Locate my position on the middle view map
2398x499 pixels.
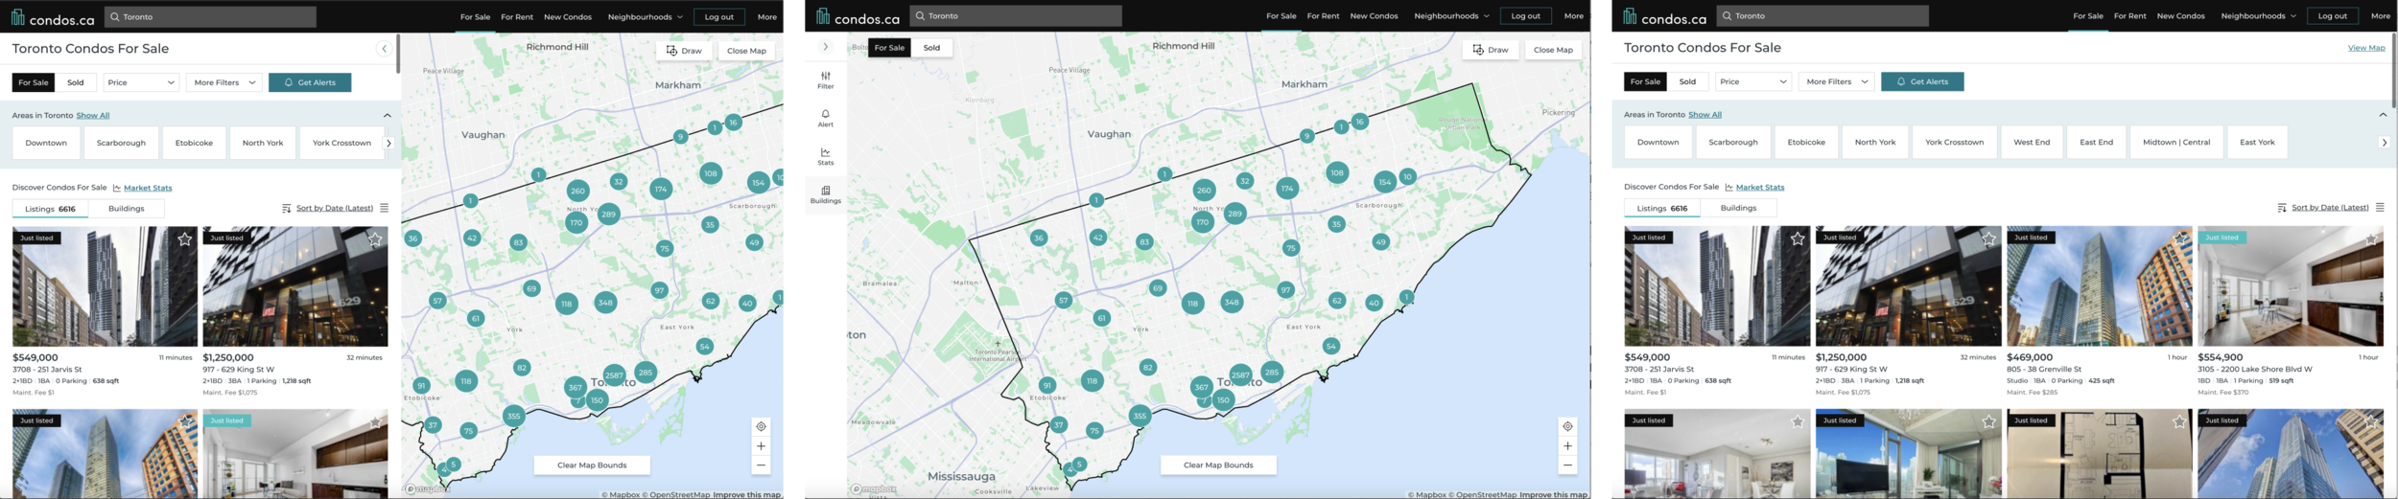click(x=1567, y=426)
